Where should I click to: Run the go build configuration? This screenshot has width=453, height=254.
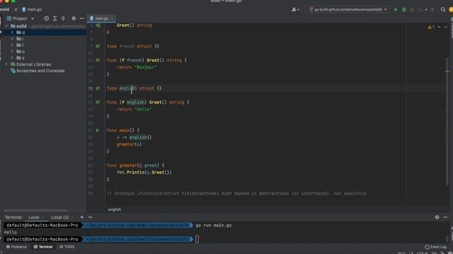point(396,9)
